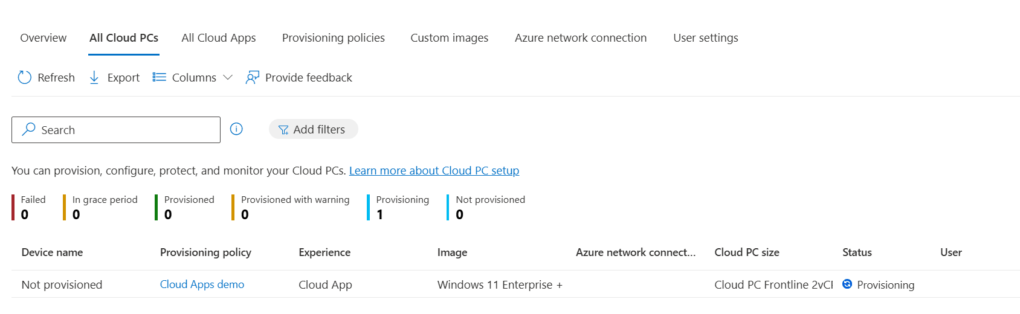
Task: Click the Provisioning status sync icon
Action: 847,284
